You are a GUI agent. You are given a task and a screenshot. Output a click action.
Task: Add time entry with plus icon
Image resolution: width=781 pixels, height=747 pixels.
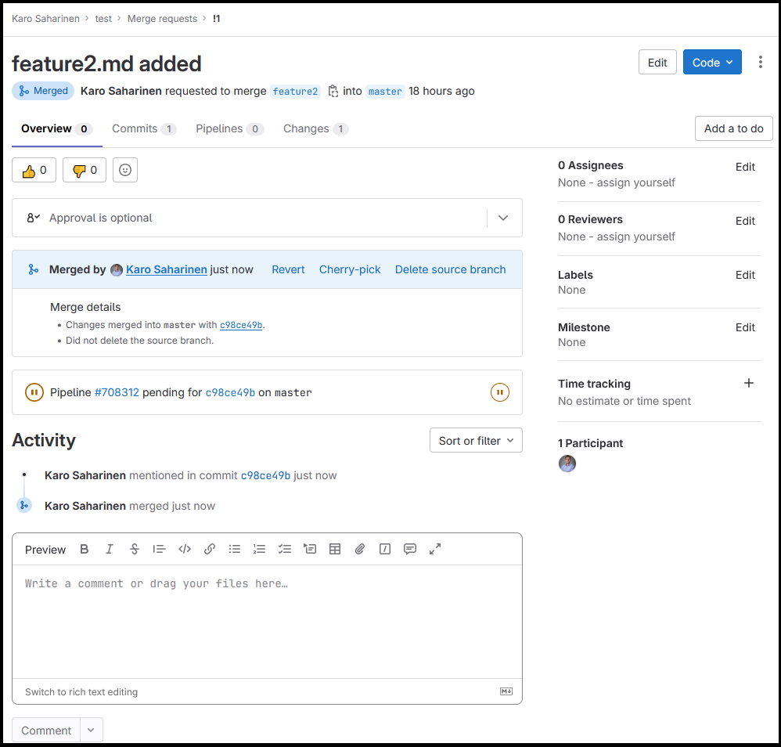click(748, 384)
